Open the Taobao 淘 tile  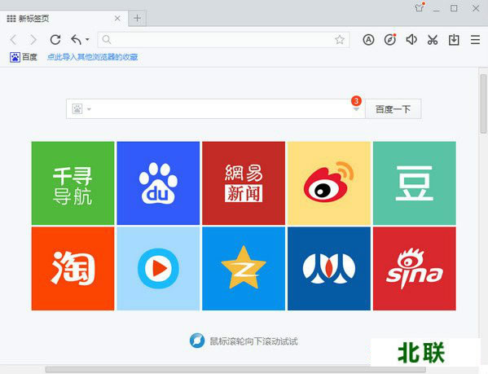coord(73,269)
